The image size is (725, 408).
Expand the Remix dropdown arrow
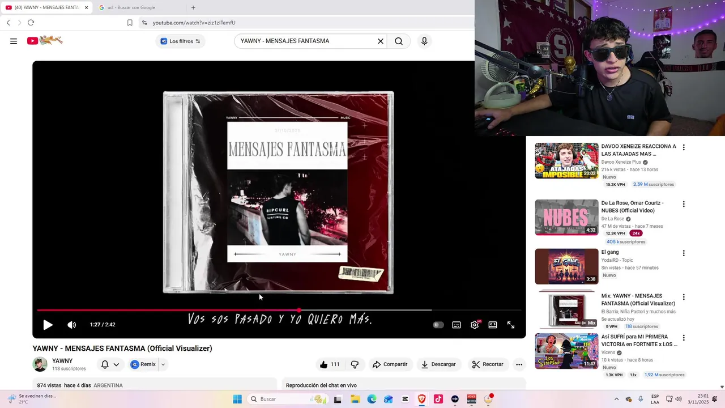(x=163, y=364)
